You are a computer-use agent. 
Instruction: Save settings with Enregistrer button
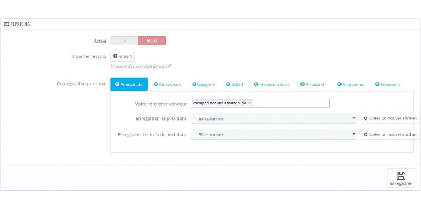(401, 178)
